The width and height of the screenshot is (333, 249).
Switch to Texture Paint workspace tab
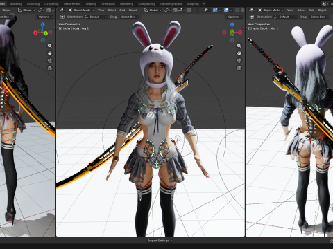click(x=72, y=3)
